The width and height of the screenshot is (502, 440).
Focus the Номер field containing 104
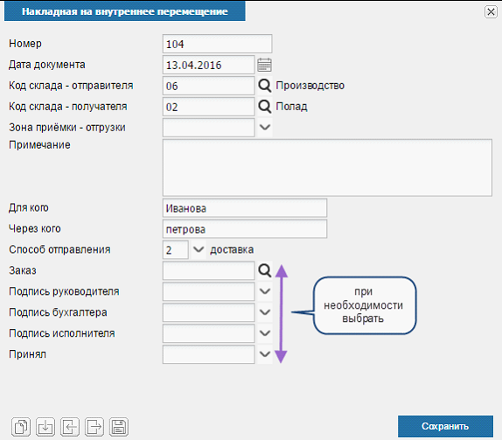coord(218,44)
